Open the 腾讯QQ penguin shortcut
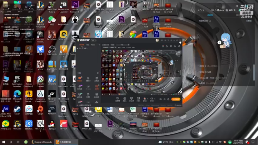The width and height of the screenshot is (258, 145). 52,125
